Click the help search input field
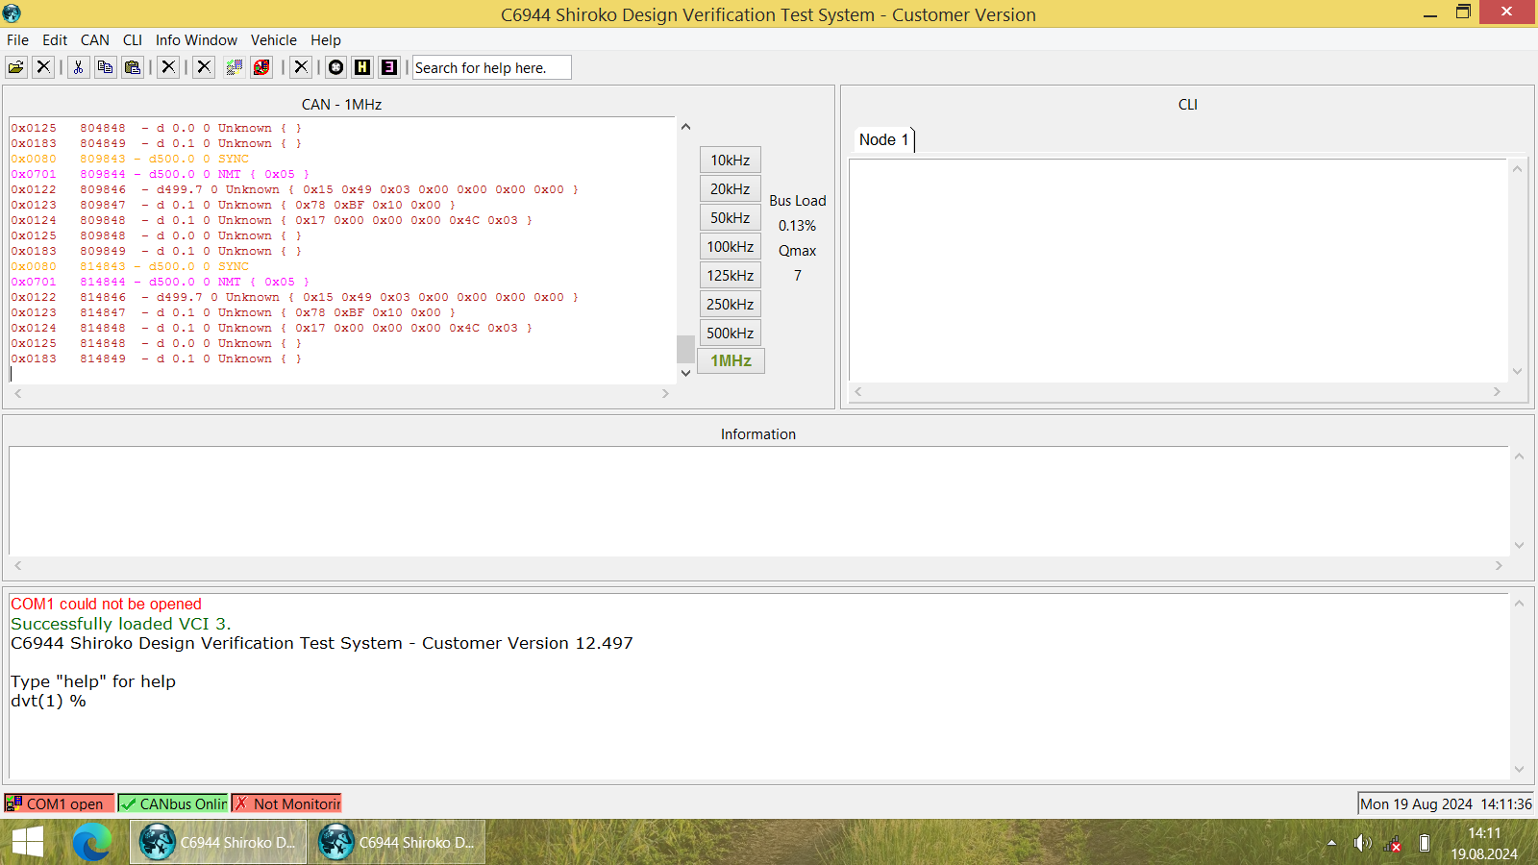Viewport: 1538px width, 865px height. 491,67
